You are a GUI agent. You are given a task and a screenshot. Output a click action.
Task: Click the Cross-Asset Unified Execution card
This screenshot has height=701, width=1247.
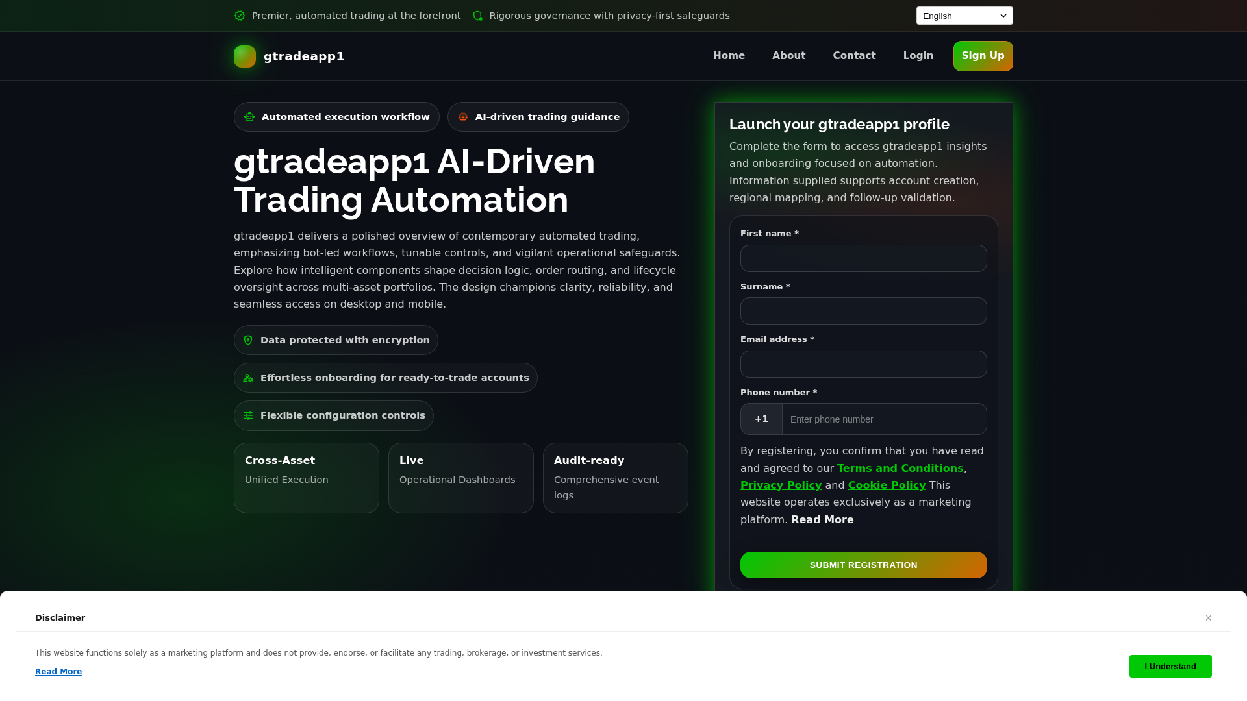(x=307, y=478)
